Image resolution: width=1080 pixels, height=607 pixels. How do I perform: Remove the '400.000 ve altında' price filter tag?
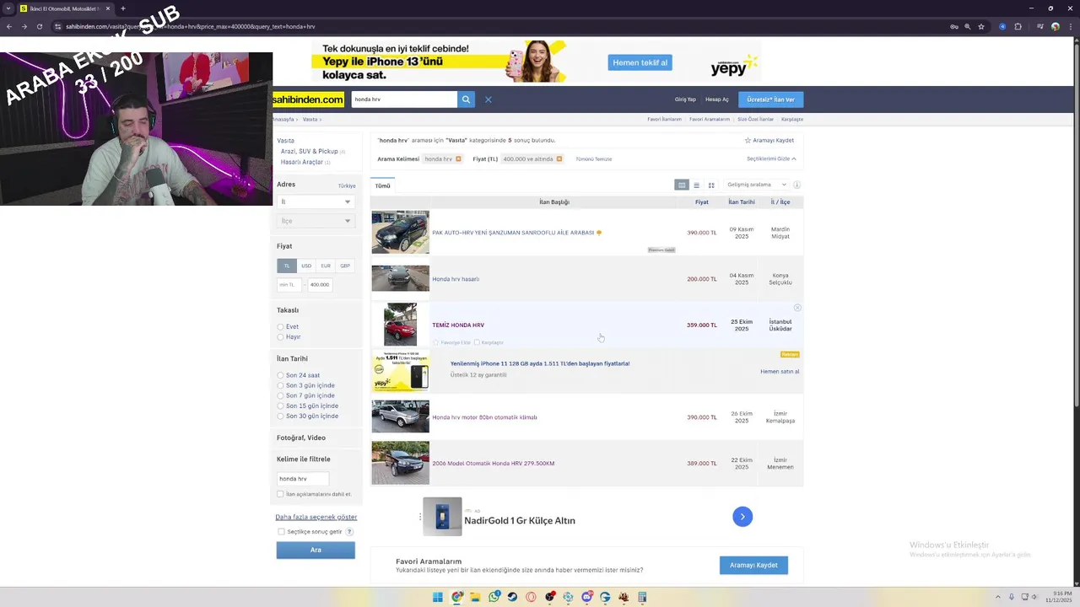click(x=559, y=158)
